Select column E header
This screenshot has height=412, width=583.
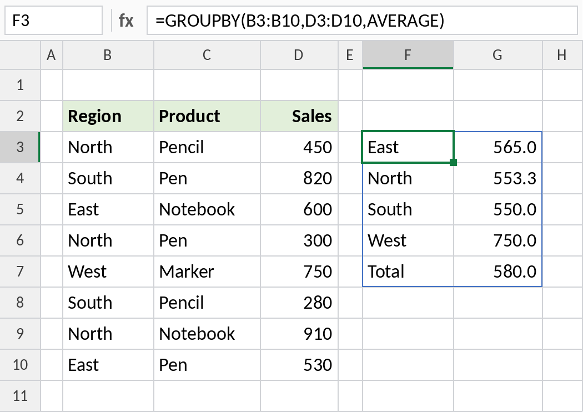[x=350, y=55]
